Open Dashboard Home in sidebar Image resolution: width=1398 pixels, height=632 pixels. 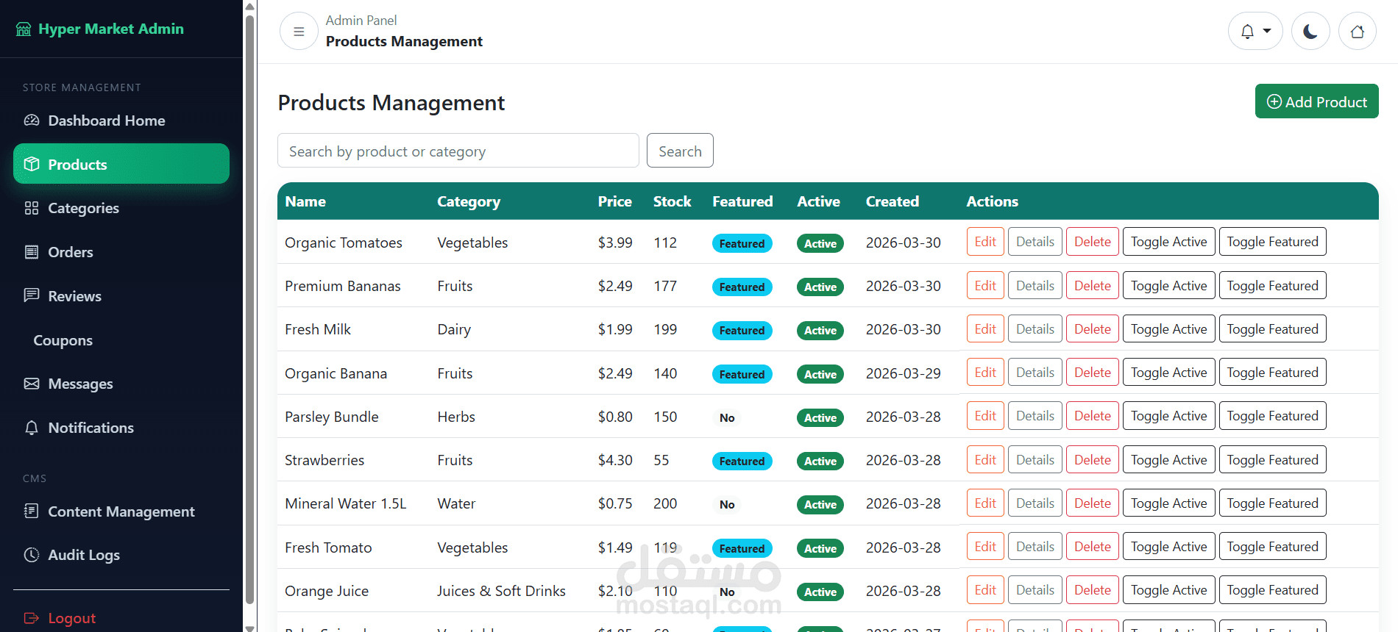106,121
